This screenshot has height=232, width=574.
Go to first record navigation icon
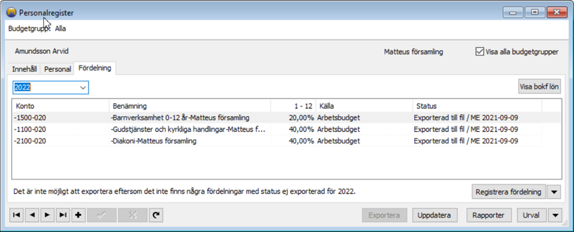coord(17,215)
